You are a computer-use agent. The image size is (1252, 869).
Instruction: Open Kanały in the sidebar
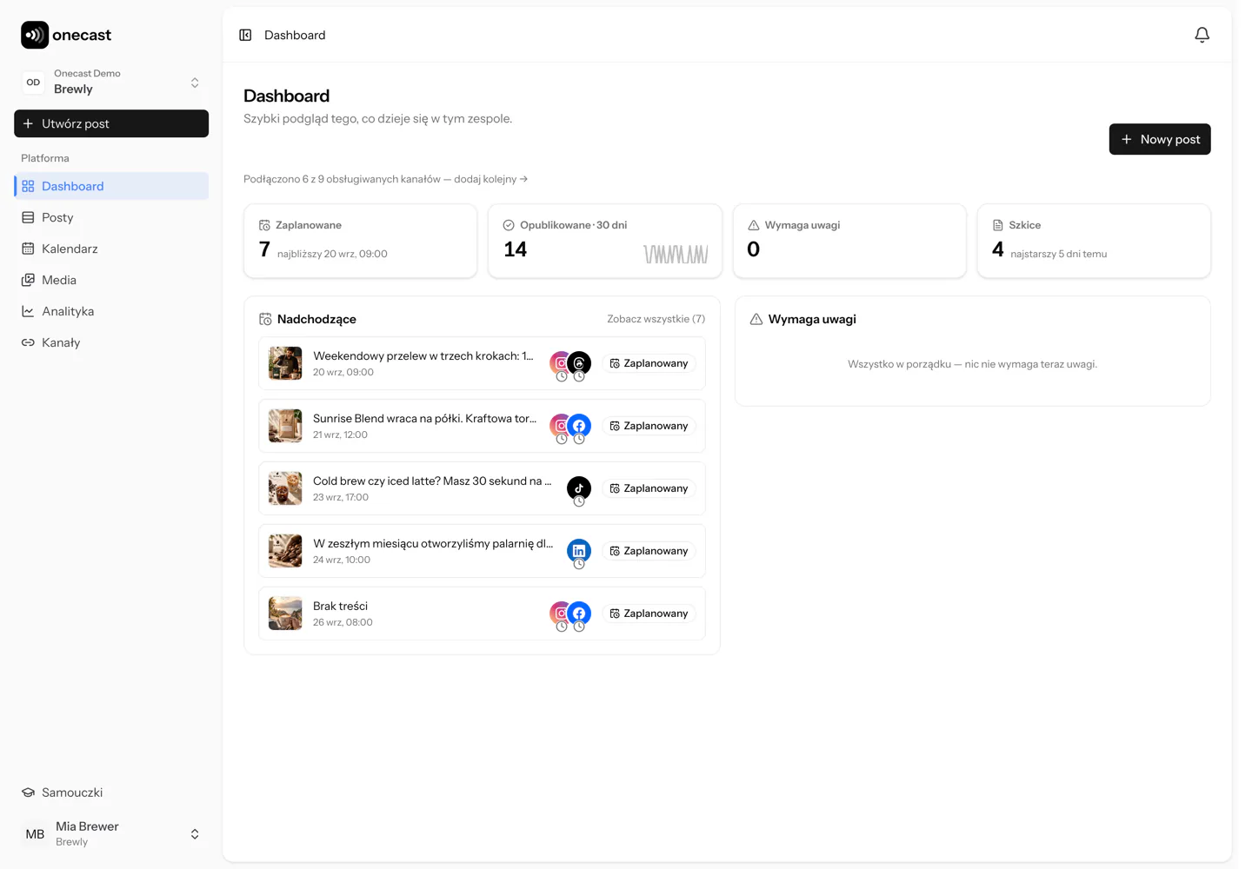tap(111, 342)
